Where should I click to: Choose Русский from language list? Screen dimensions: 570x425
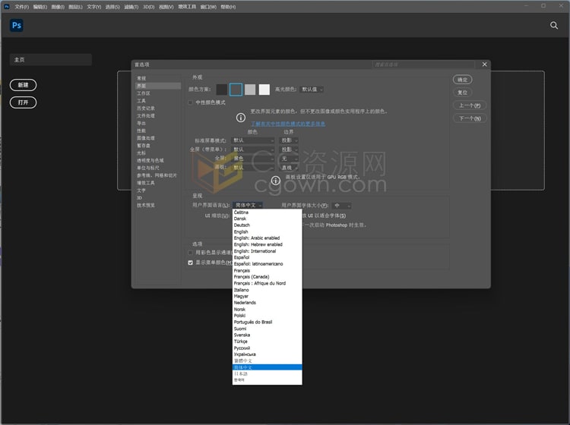(x=268, y=348)
